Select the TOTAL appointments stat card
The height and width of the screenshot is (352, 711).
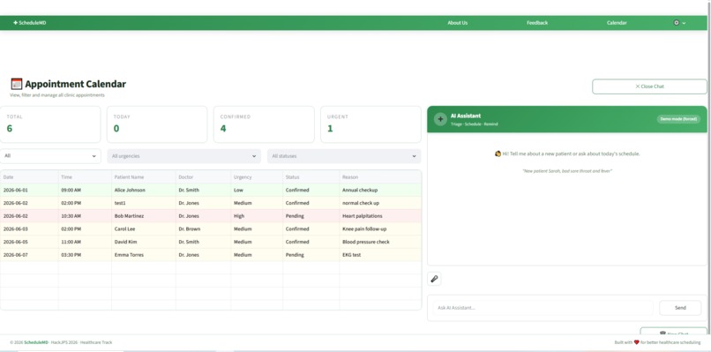(x=50, y=124)
